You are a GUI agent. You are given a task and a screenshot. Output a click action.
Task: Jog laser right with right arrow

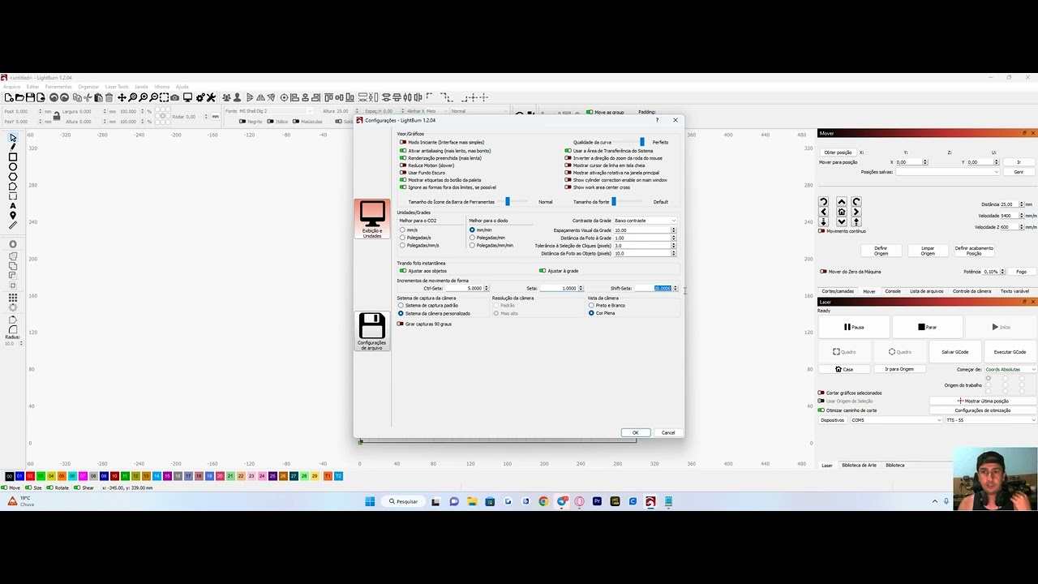pos(856,212)
